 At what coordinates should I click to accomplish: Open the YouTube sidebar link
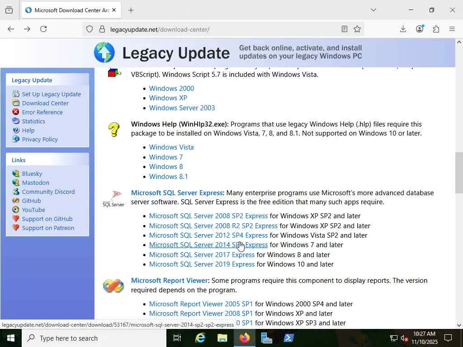pyautogui.click(x=33, y=210)
